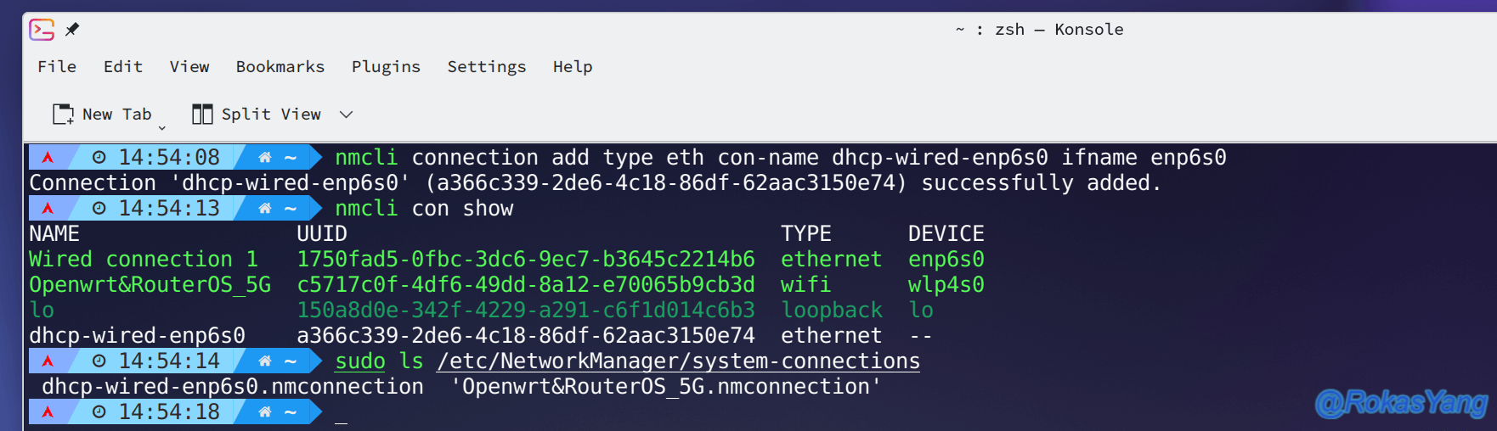Screen dimensions: 1497x431
Task: Open the Help menu
Action: (x=573, y=66)
